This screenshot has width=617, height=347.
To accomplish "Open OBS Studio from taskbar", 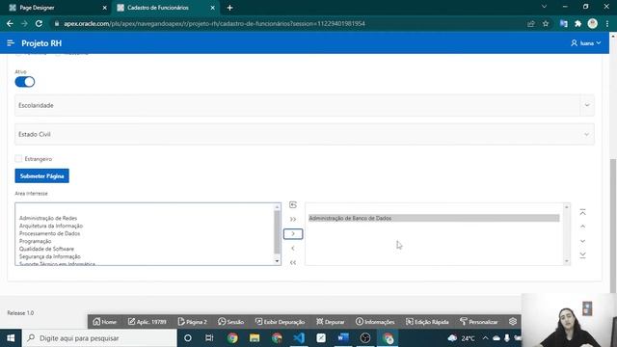I will point(365,338).
